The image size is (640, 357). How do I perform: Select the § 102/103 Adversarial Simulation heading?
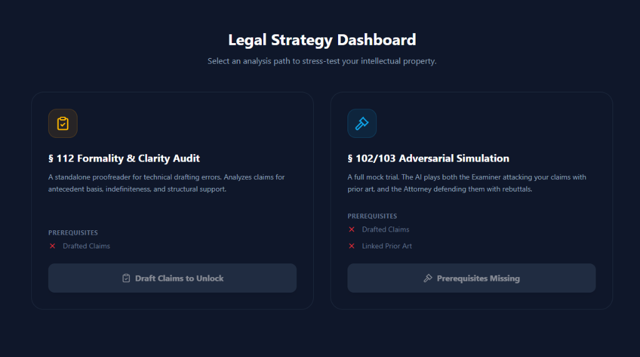(x=428, y=159)
